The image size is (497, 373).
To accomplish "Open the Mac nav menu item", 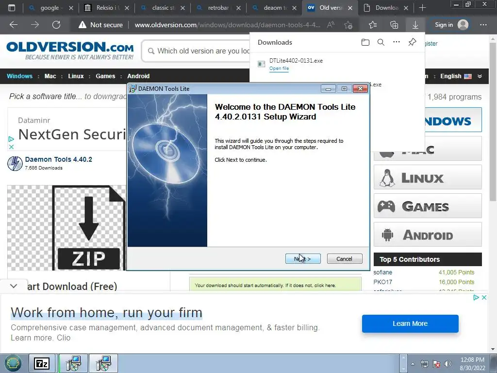I will pos(50,76).
